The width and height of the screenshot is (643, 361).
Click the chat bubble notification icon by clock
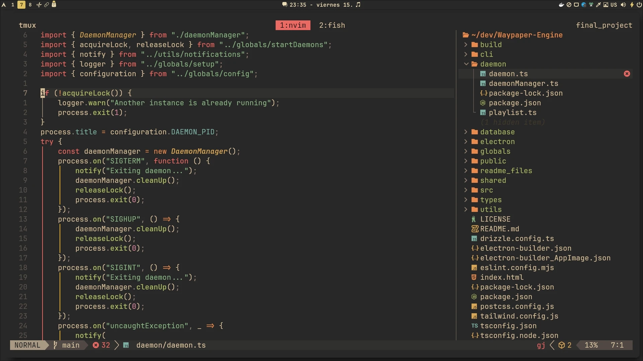point(285,5)
